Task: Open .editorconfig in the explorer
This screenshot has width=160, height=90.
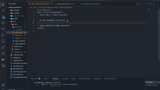Action: [17, 55]
